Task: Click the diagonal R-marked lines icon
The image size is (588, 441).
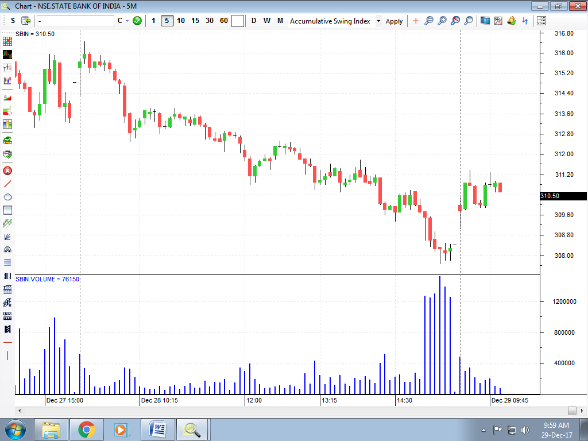Action: [7, 302]
